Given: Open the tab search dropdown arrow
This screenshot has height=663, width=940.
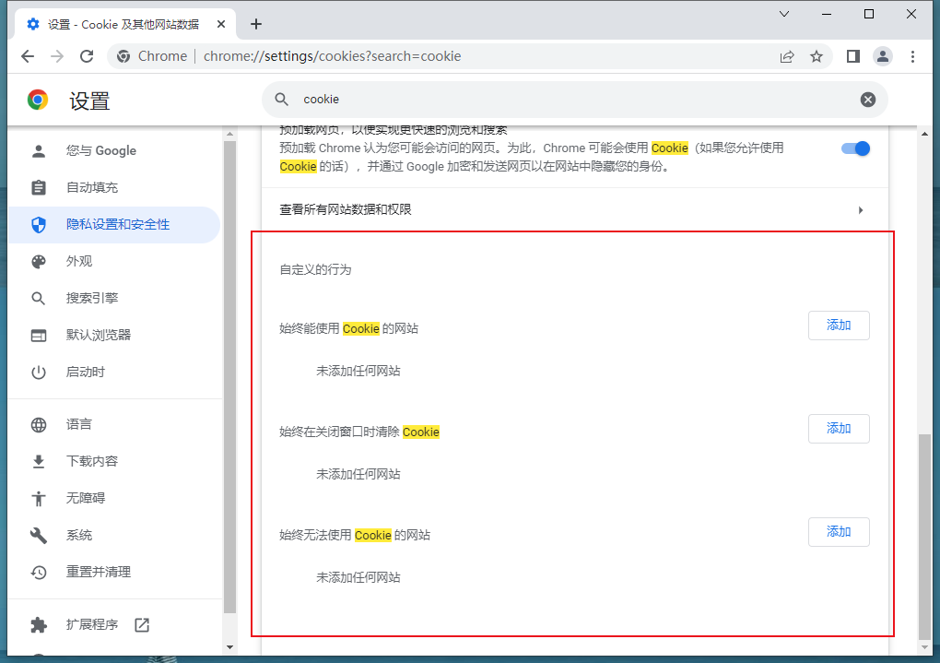Looking at the screenshot, I should [783, 14].
